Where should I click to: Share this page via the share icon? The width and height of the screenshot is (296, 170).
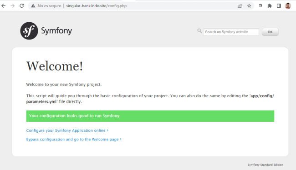click(240, 6)
